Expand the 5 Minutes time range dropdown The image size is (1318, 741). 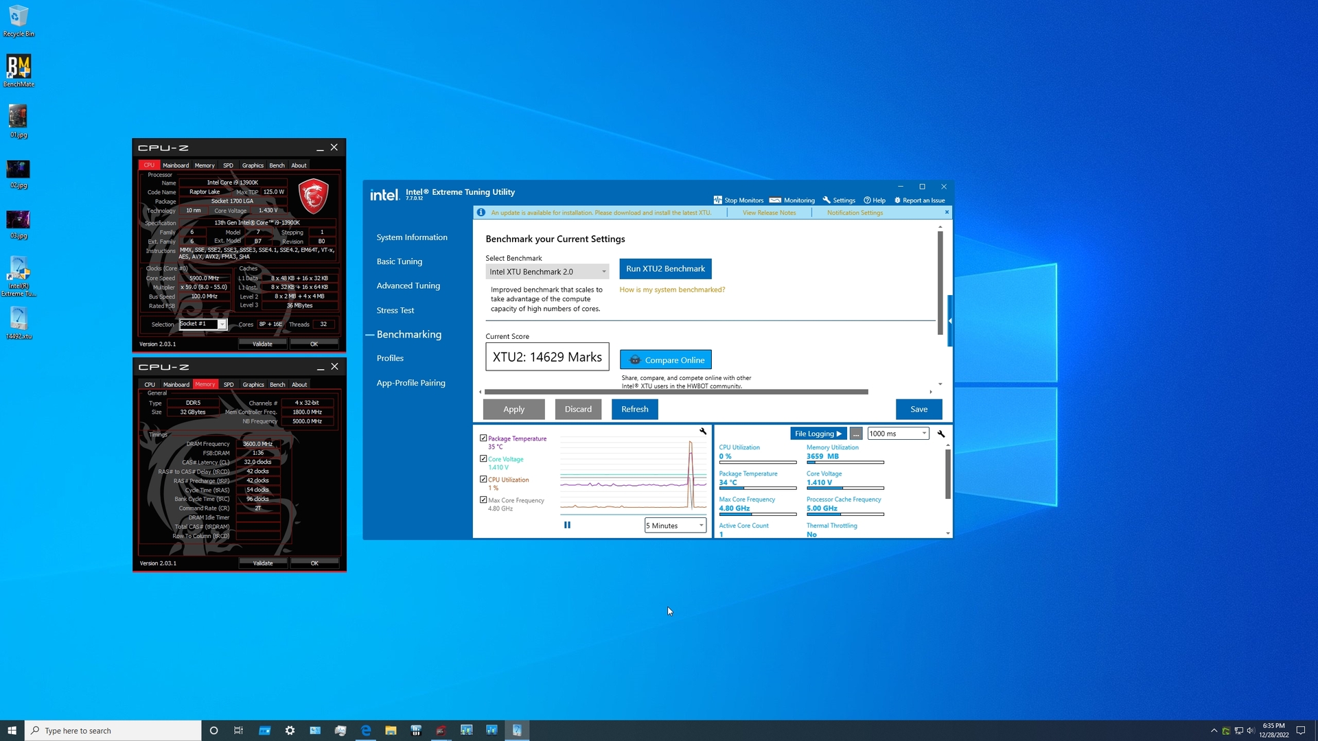click(675, 526)
